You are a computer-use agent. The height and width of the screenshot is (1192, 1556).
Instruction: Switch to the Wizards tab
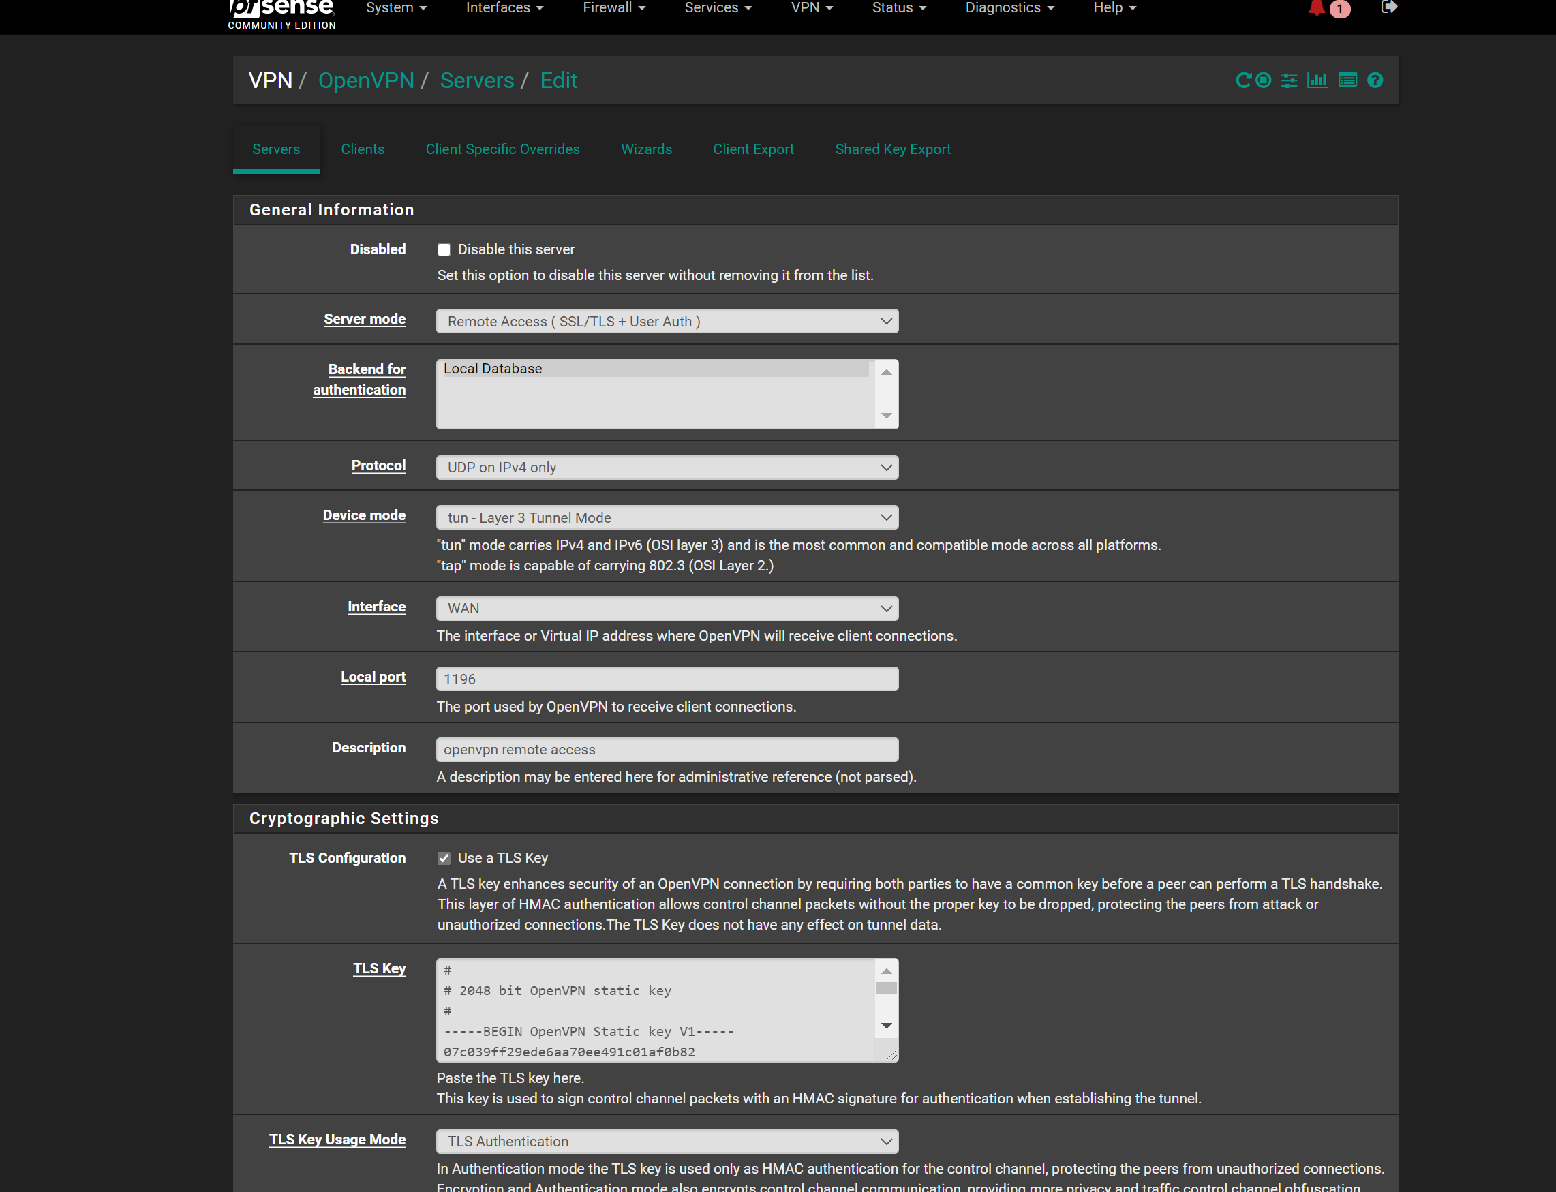tap(646, 150)
